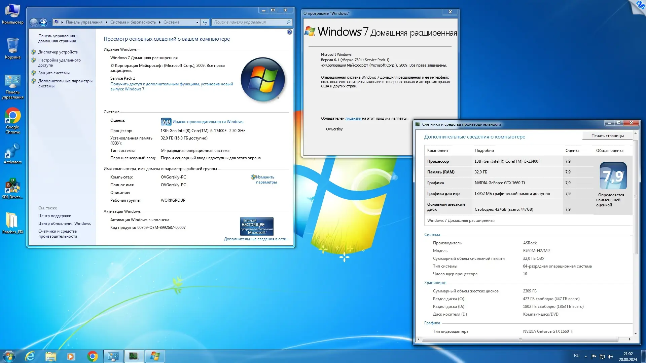Click the help question mark icon
The width and height of the screenshot is (646, 363).
pyautogui.click(x=290, y=32)
